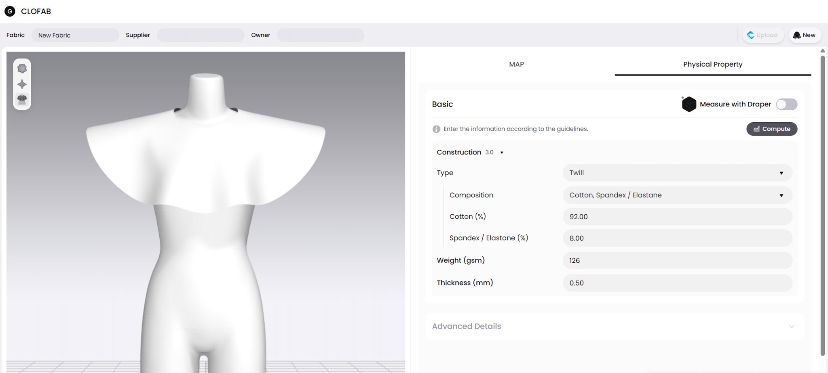Select the flat fabric swatch view icon

point(22,69)
